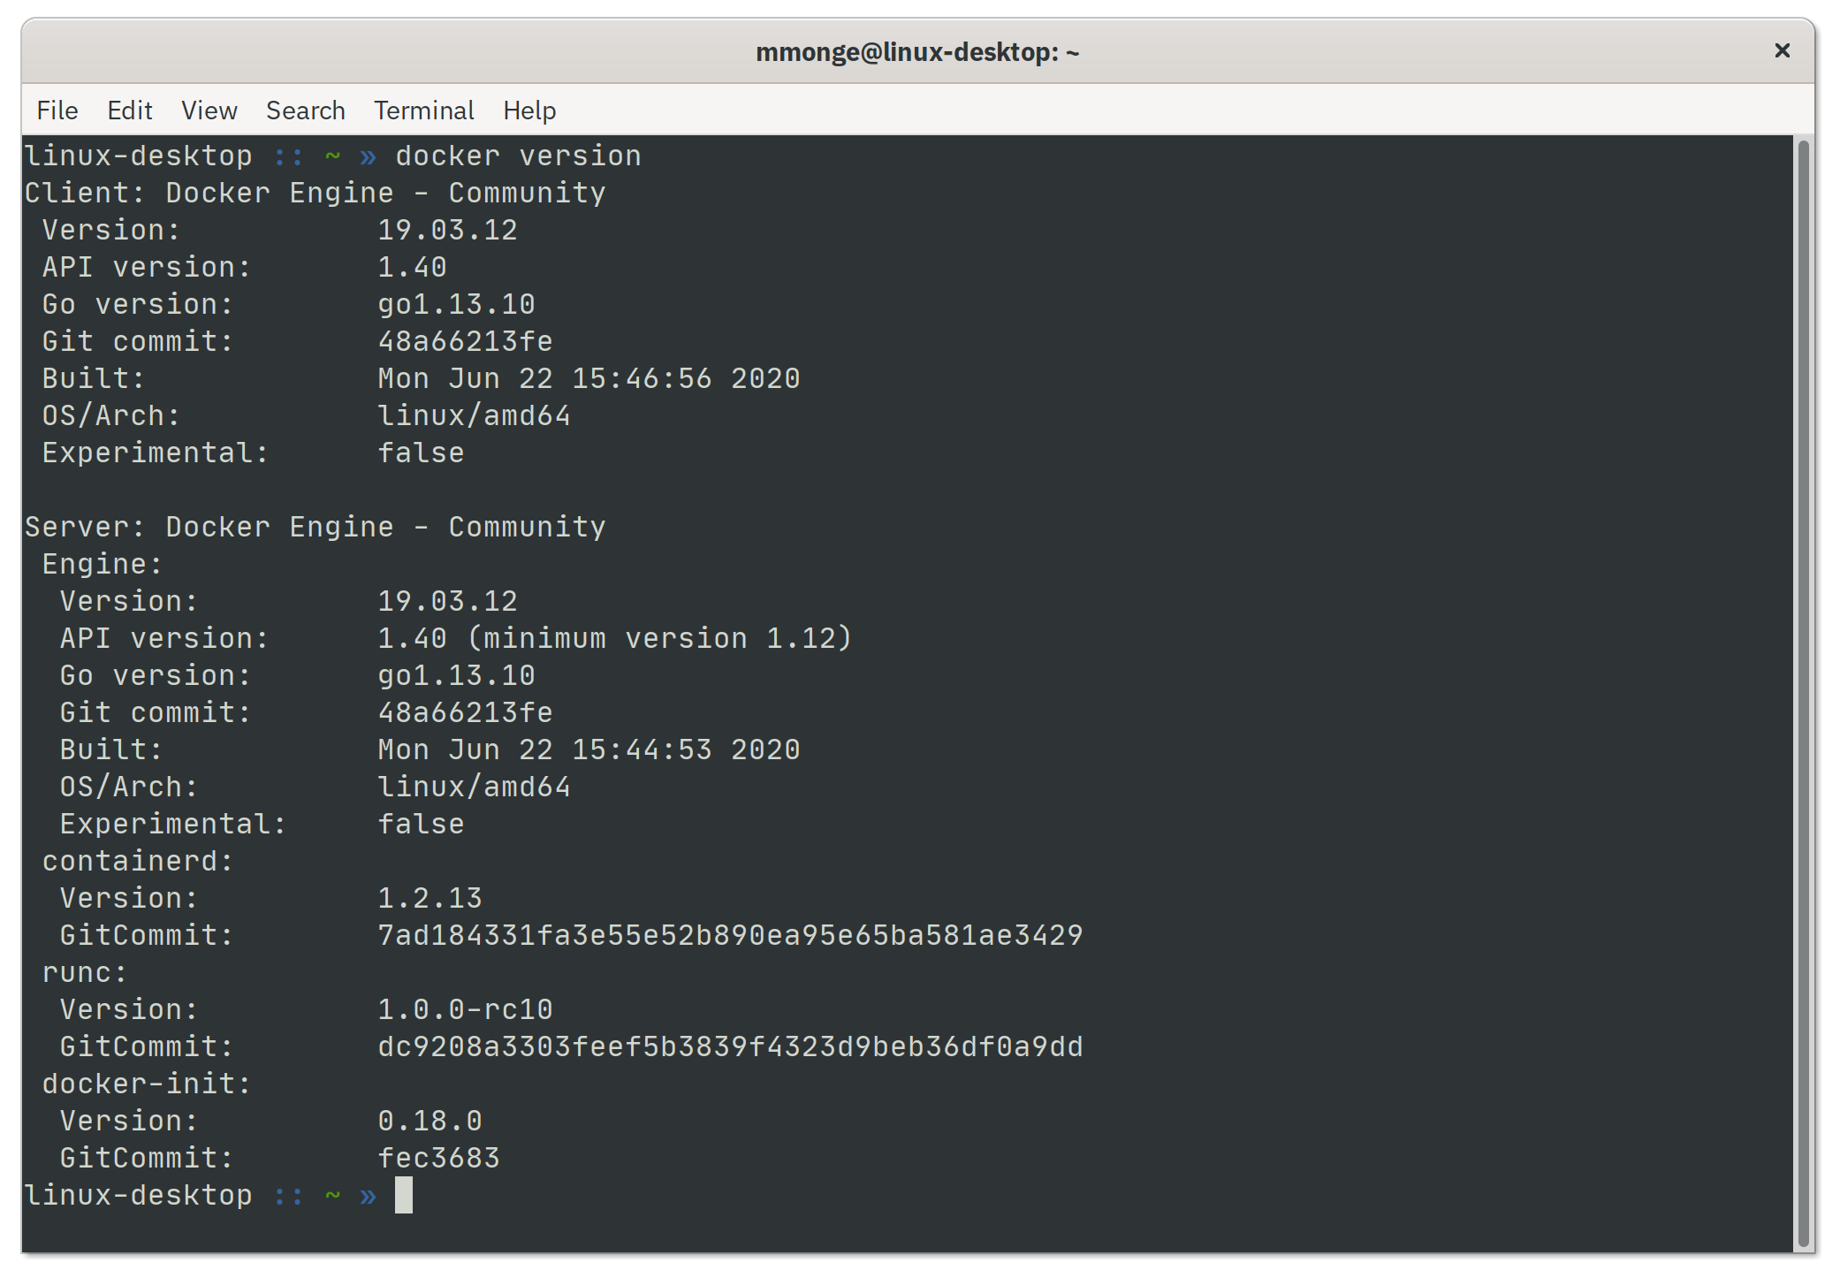The image size is (1840, 1278).
Task: Click containerd GitCommit hash 7ad184331fa3...
Action: pyautogui.click(x=730, y=936)
